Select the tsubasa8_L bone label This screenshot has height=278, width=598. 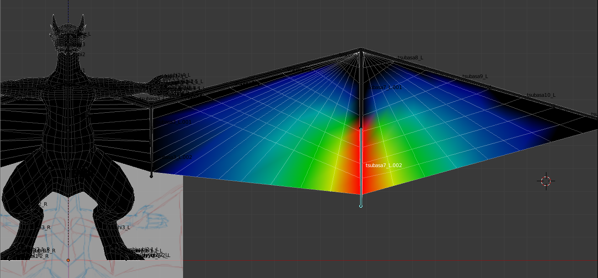click(410, 58)
